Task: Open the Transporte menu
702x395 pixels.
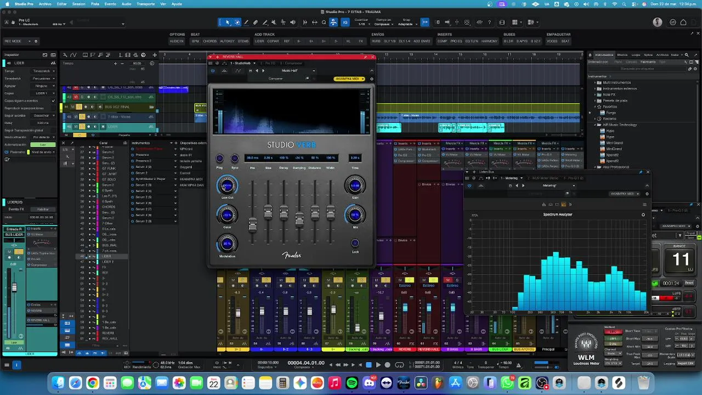Action: 145,4
